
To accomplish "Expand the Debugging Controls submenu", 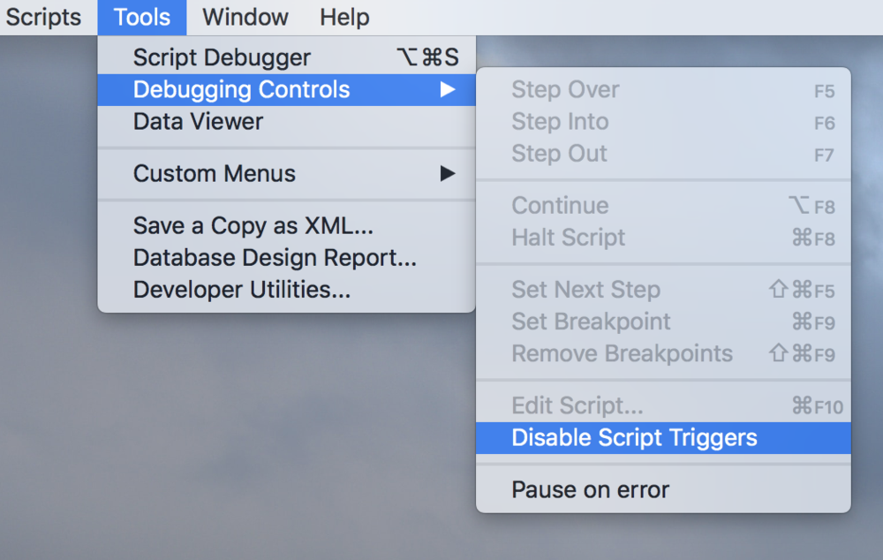I will [x=242, y=89].
